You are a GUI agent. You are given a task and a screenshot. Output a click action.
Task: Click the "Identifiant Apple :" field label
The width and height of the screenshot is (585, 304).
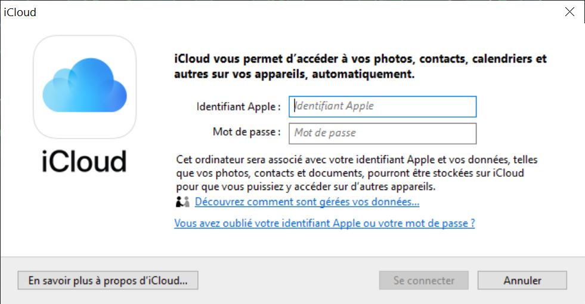(x=239, y=107)
